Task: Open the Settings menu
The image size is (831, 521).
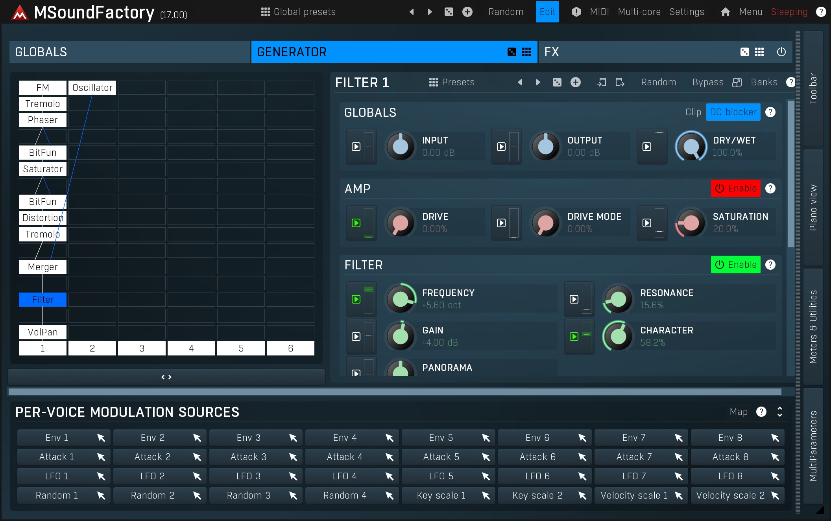Action: tap(687, 12)
